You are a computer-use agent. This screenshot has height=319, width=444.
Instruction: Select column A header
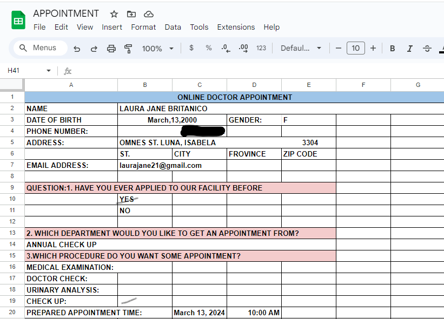71,85
